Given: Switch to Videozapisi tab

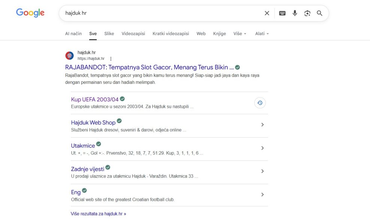Looking at the screenshot, I should [133, 33].
